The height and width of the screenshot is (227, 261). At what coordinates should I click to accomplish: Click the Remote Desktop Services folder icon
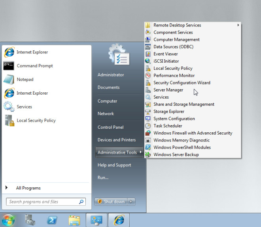pyautogui.click(x=148, y=25)
